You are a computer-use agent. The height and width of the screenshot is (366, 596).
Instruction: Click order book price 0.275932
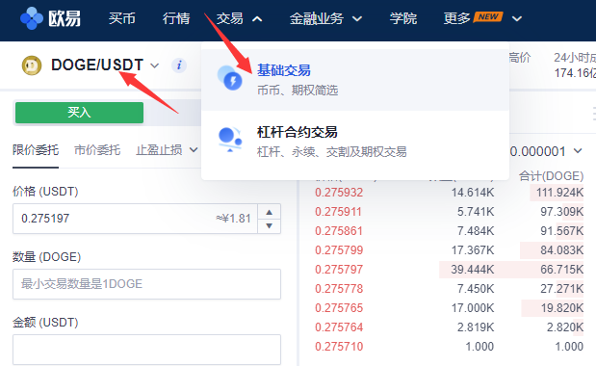pos(339,193)
